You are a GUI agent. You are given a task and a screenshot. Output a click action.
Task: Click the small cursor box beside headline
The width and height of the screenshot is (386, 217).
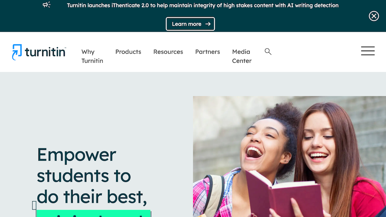tap(34, 205)
